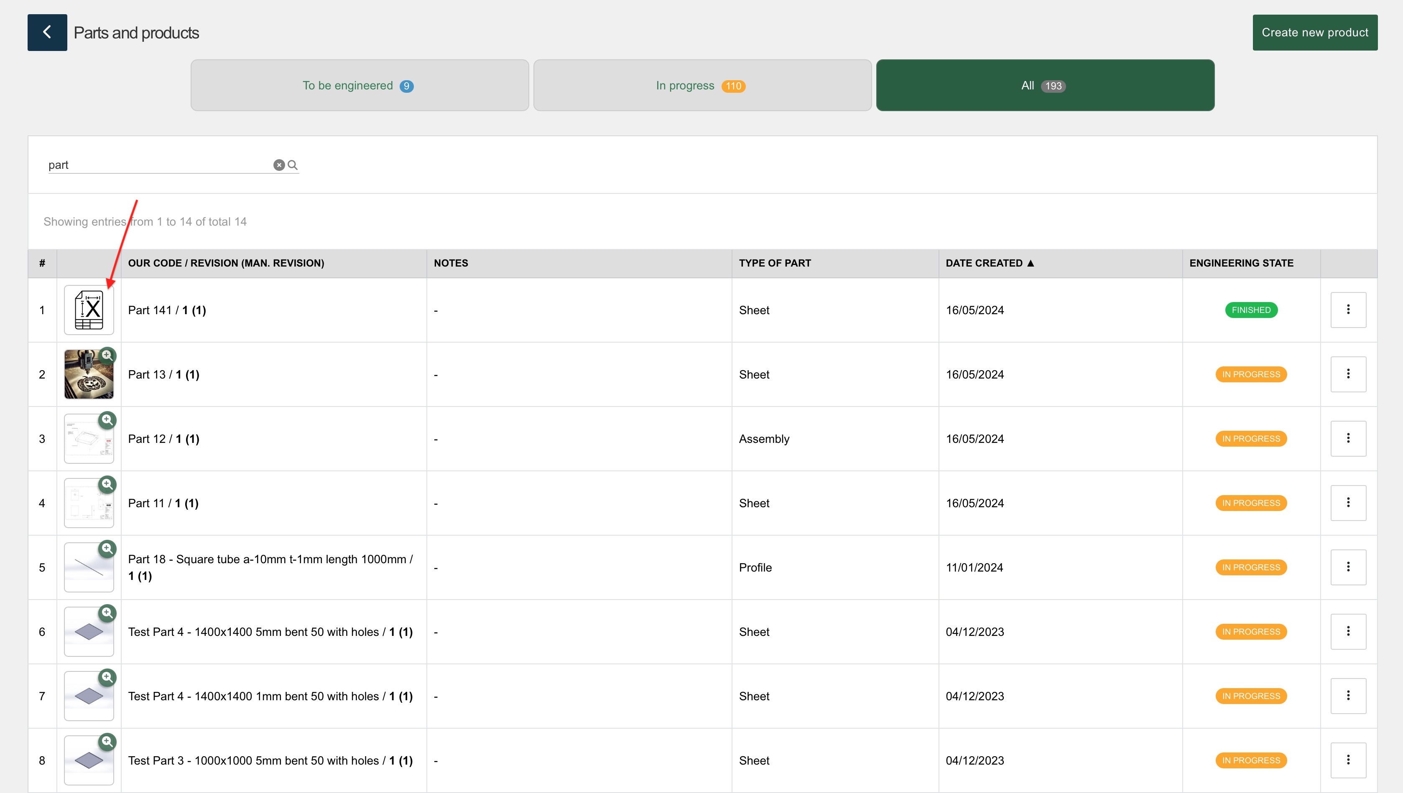
Task: Open Part 13 / 1 (1) entry
Action: coord(163,375)
